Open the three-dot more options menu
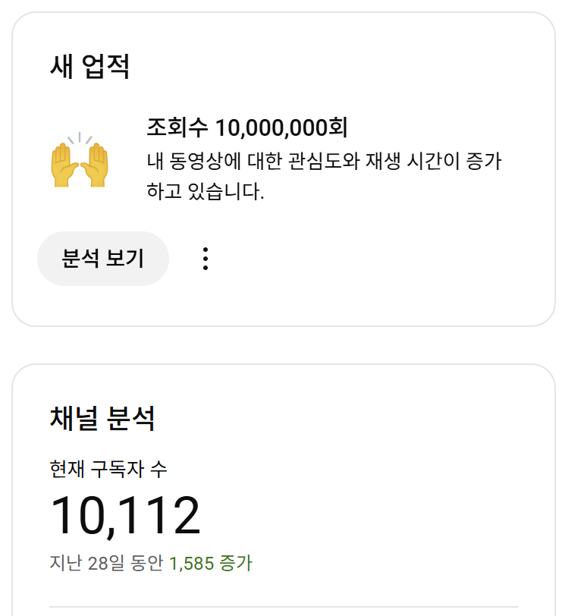Screen dimensions: 565x616 point(206,259)
